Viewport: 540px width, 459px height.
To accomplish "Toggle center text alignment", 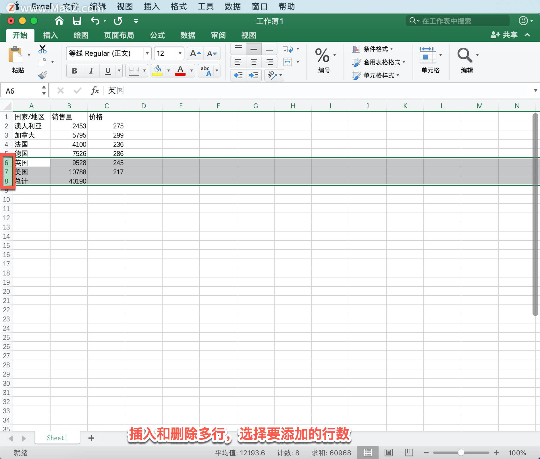I will 254,62.
